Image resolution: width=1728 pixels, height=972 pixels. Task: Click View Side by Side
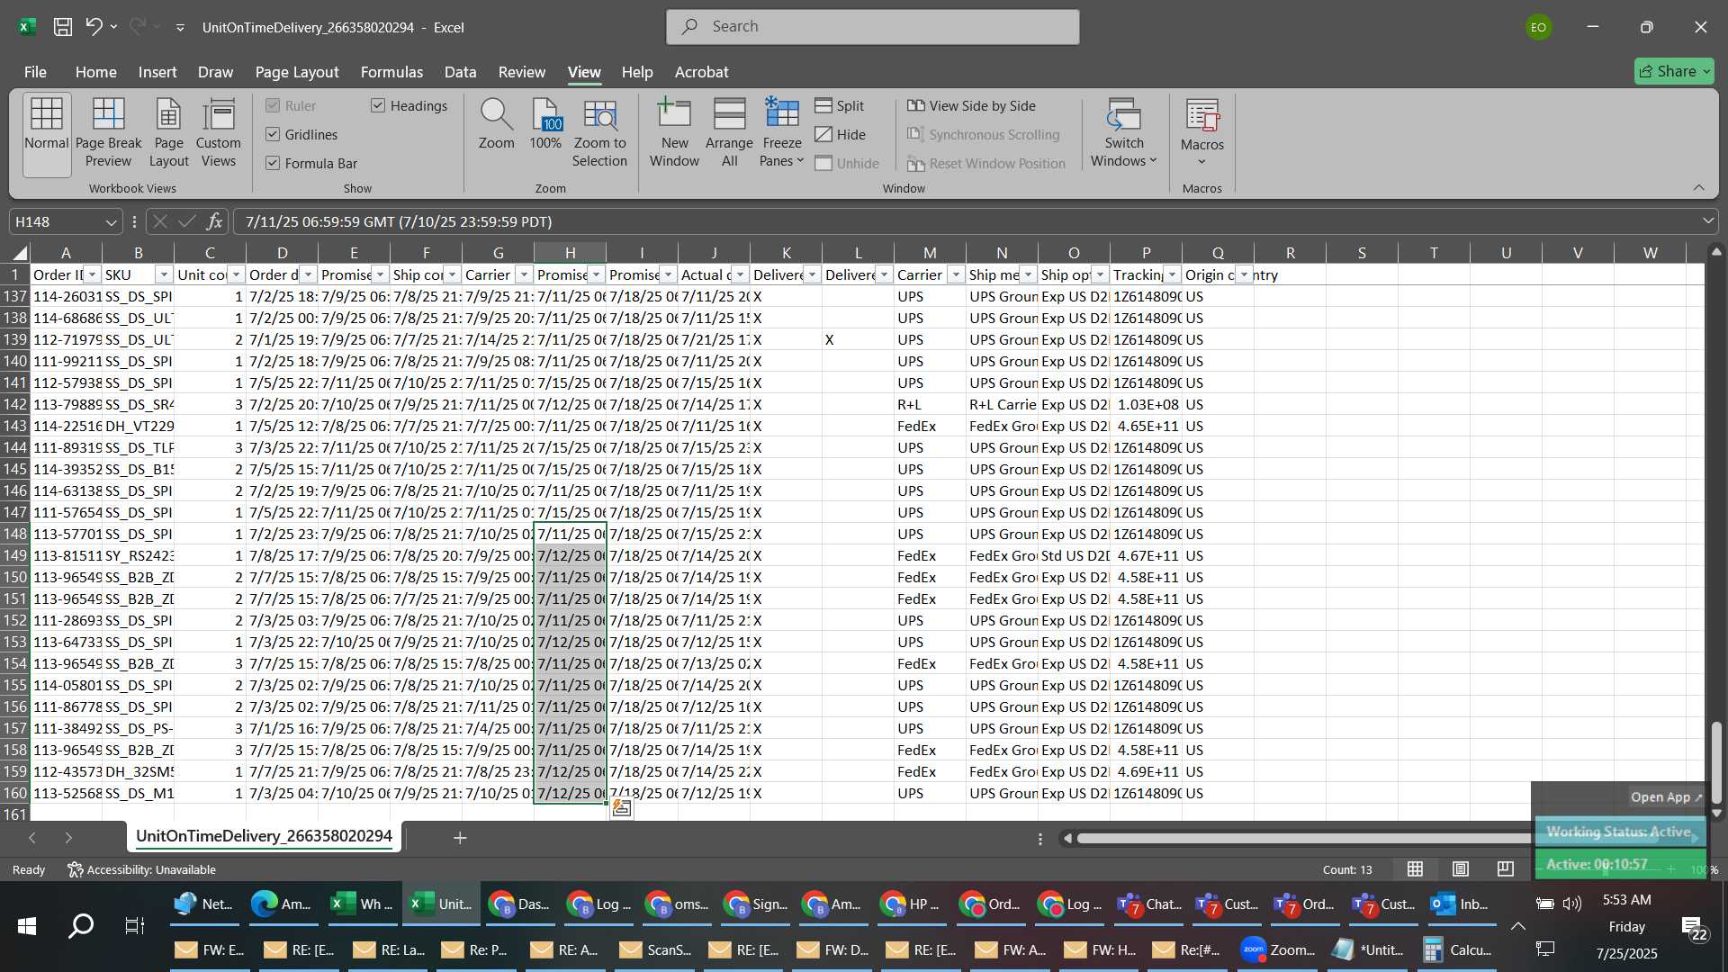click(x=971, y=105)
